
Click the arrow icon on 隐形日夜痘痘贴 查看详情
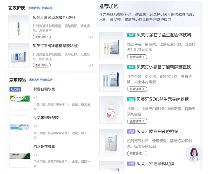point(144,153)
